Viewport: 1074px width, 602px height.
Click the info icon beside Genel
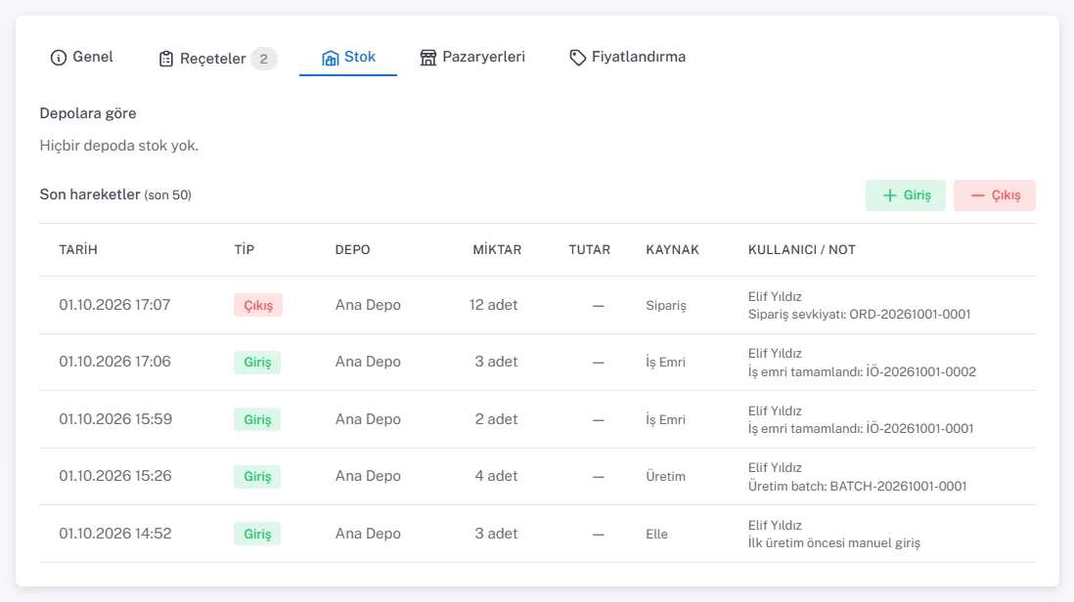59,58
